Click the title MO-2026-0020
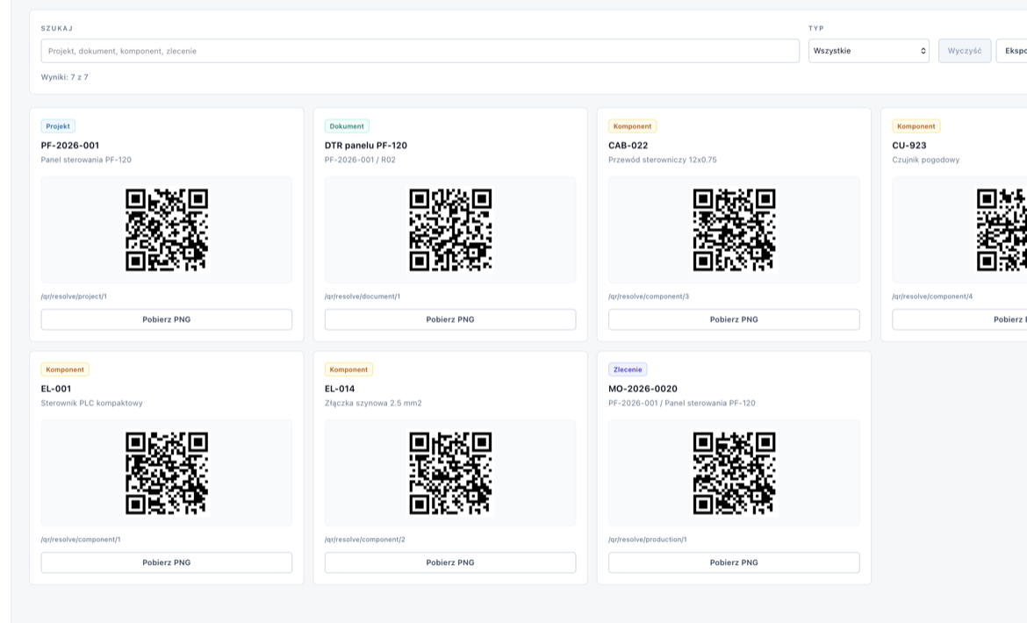The height and width of the screenshot is (623, 1027). pyautogui.click(x=643, y=389)
